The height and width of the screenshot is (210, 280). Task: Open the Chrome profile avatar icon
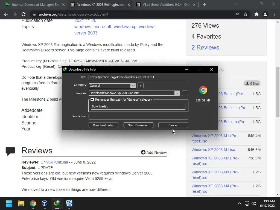(x=265, y=14)
